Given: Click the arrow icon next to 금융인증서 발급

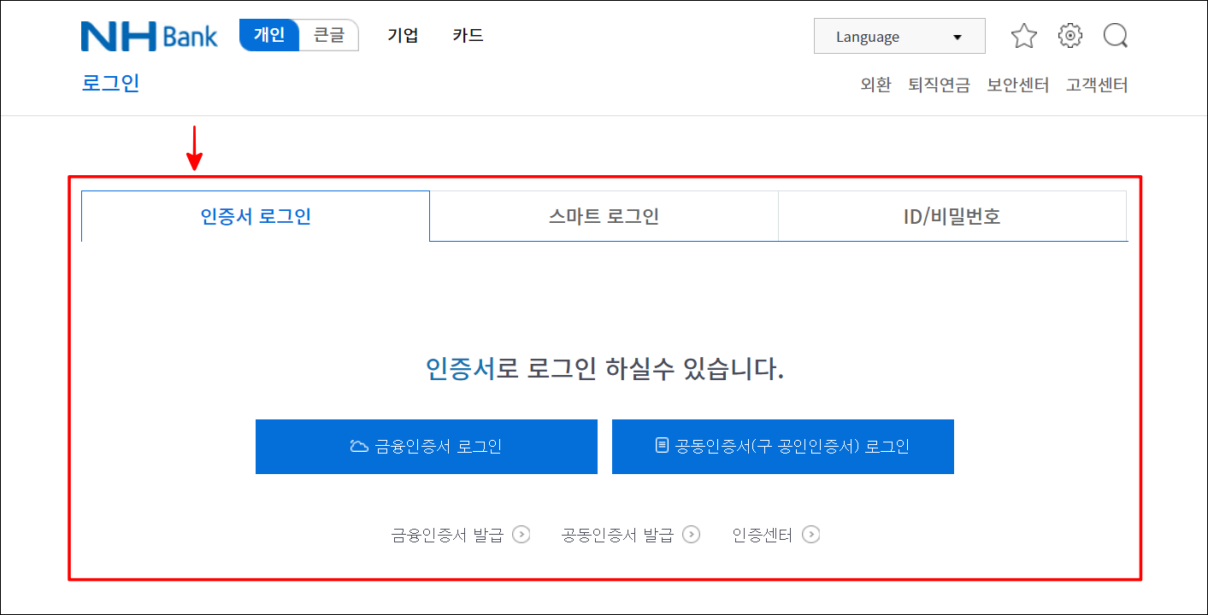Looking at the screenshot, I should click(521, 534).
